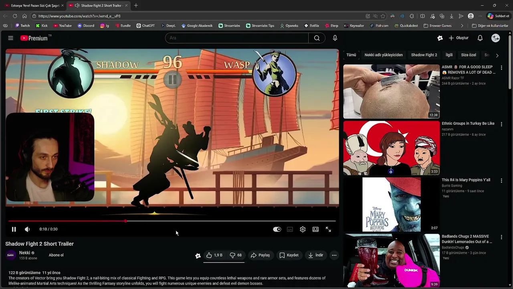Click the YouTube gem icon beside Oluştur
513x289 pixels.
coord(440,38)
